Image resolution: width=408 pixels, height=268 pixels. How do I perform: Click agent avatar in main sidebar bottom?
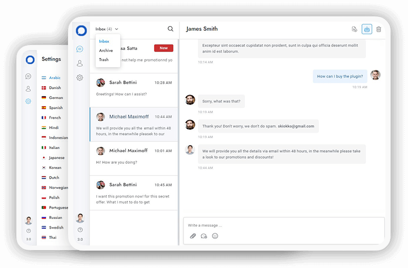point(80,218)
